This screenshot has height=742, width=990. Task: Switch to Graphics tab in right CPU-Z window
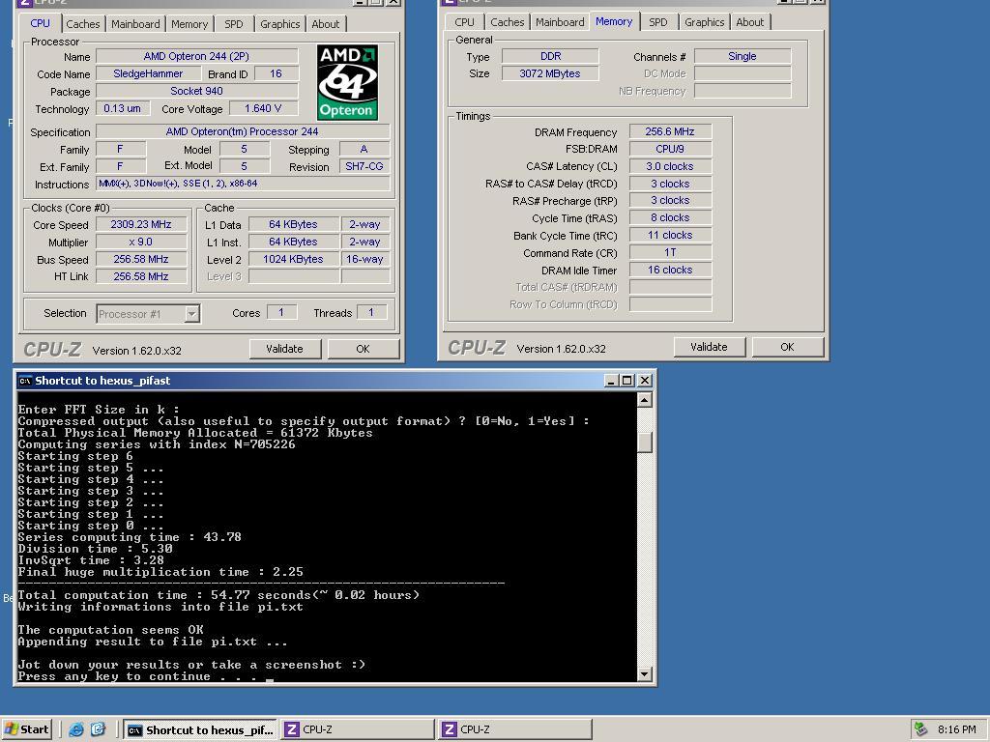[704, 22]
